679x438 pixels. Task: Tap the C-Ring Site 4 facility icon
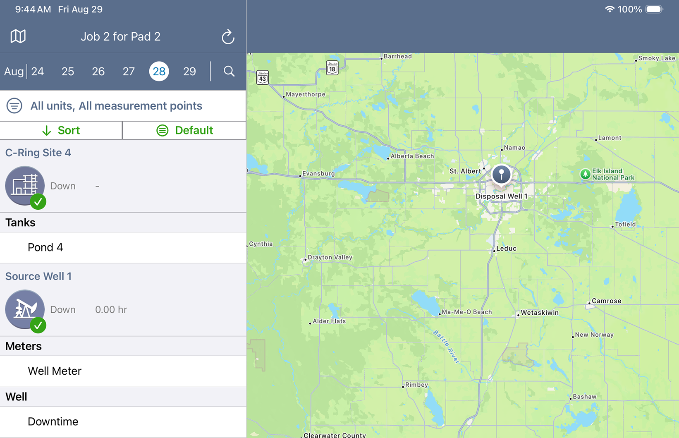pos(25,186)
